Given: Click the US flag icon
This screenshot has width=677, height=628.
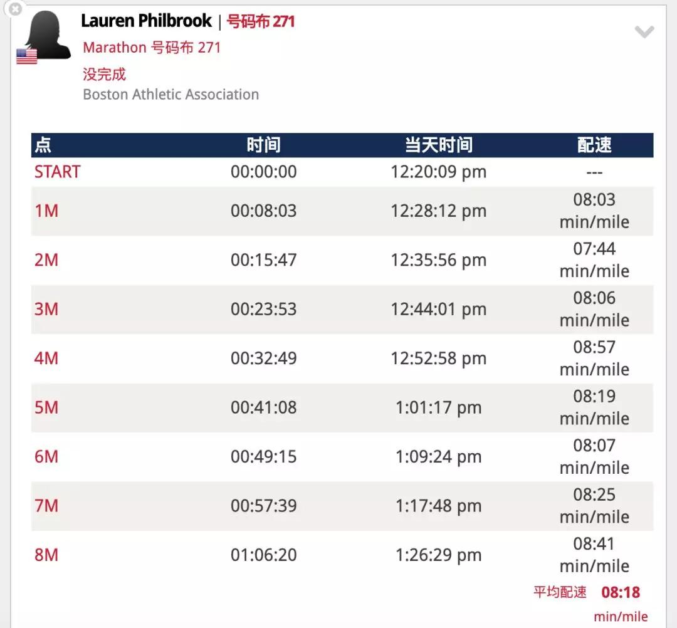Looking at the screenshot, I should pos(27,57).
